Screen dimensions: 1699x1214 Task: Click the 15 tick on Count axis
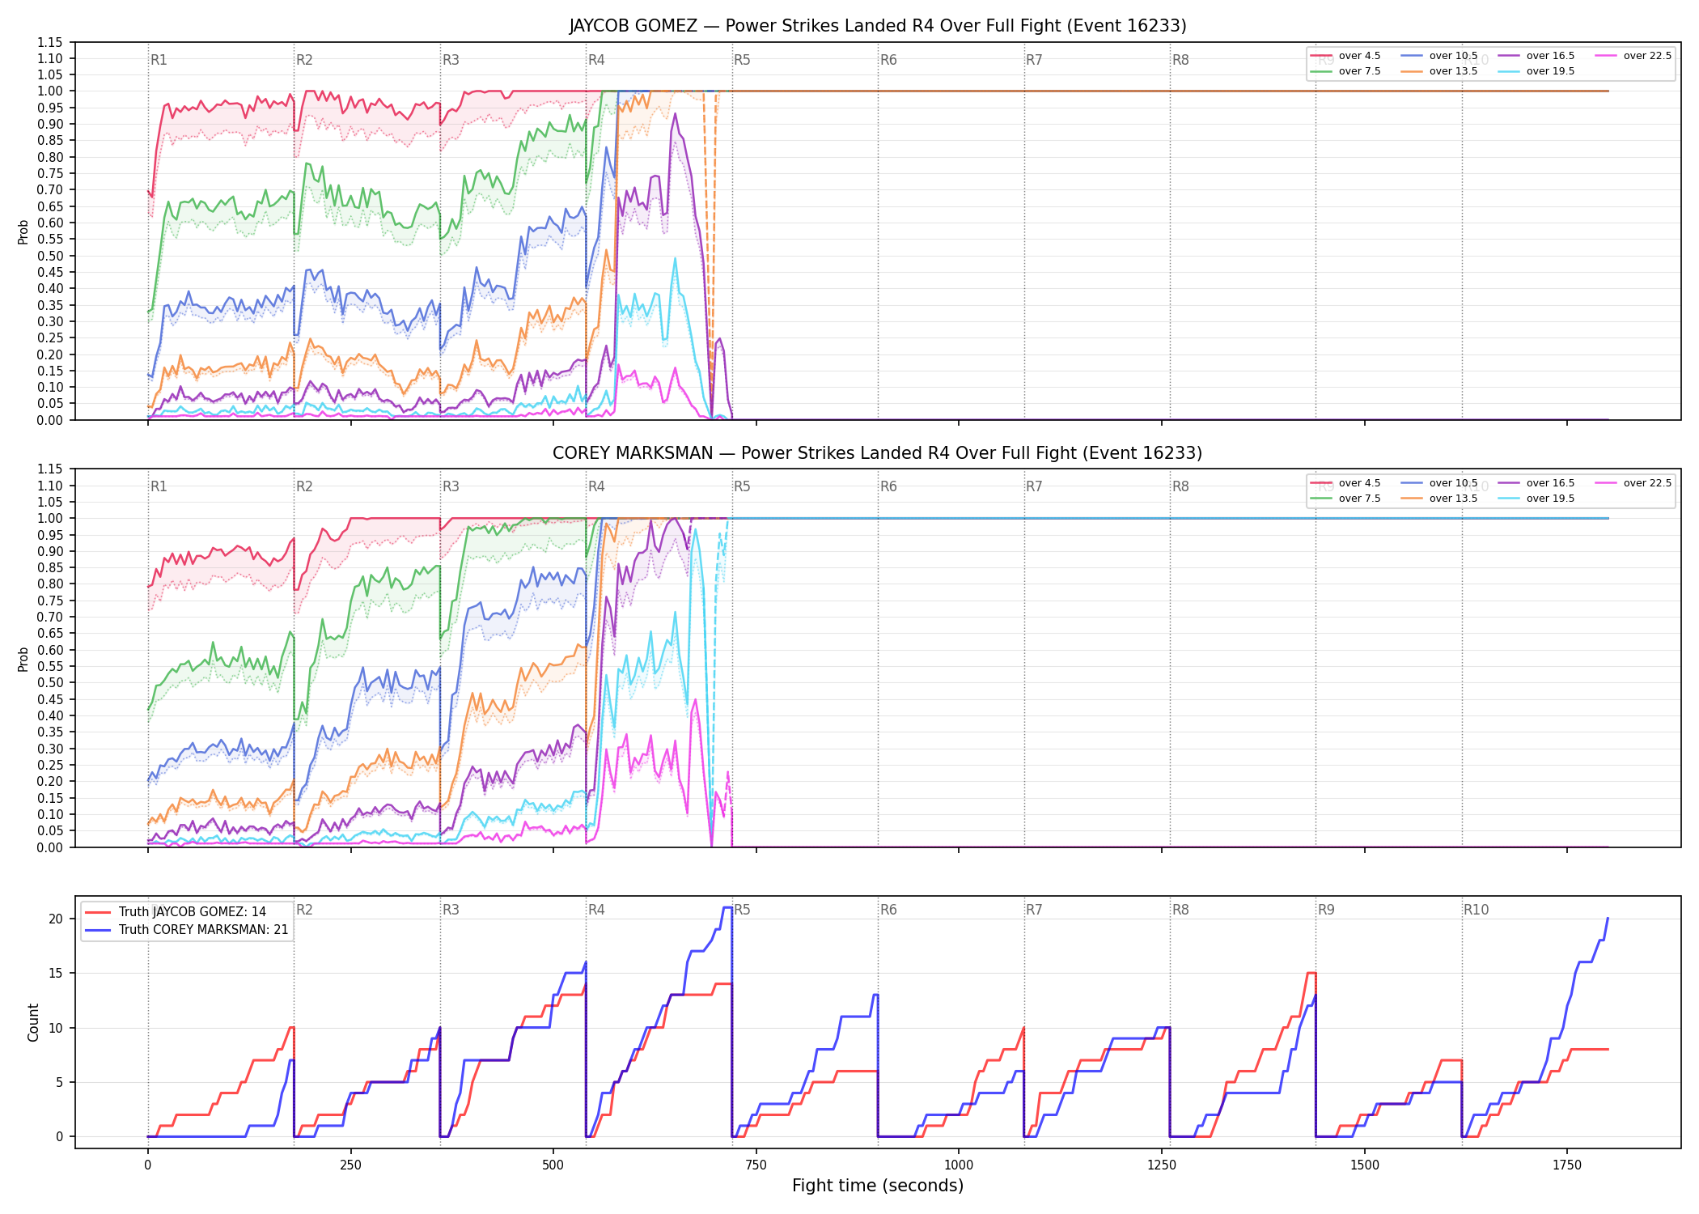pyautogui.click(x=56, y=973)
